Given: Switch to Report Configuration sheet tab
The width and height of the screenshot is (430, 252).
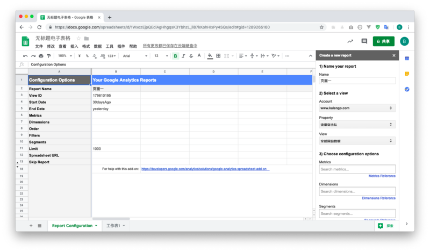Looking at the screenshot, I should [x=74, y=226].
